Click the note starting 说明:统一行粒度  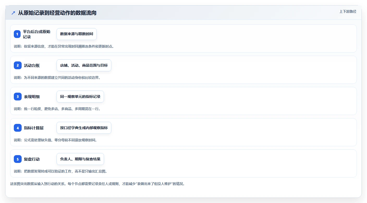[x=57, y=109]
